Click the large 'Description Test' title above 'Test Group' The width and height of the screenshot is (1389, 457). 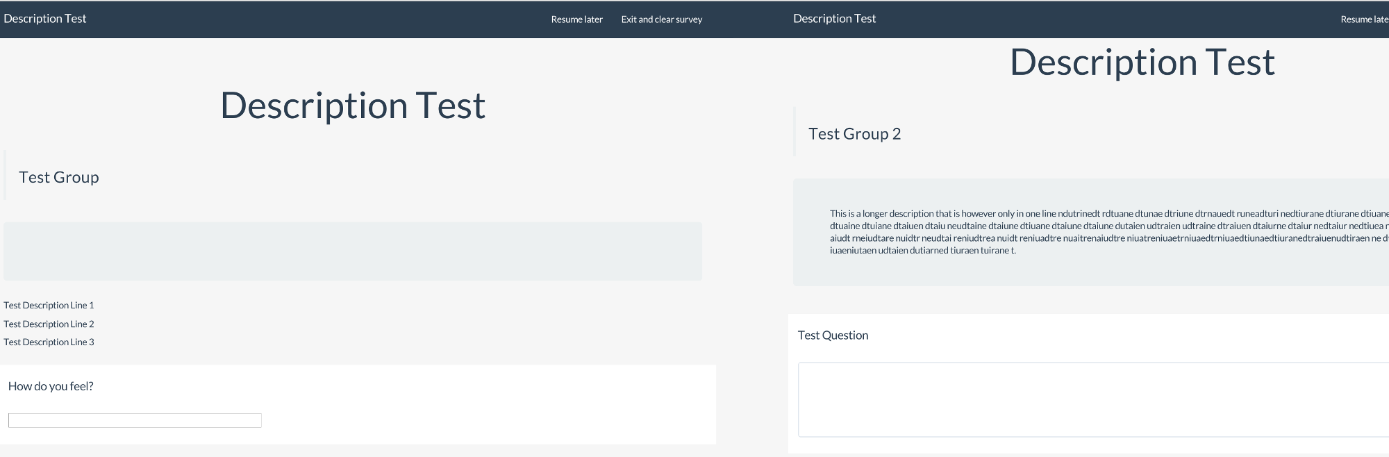pyautogui.click(x=353, y=106)
